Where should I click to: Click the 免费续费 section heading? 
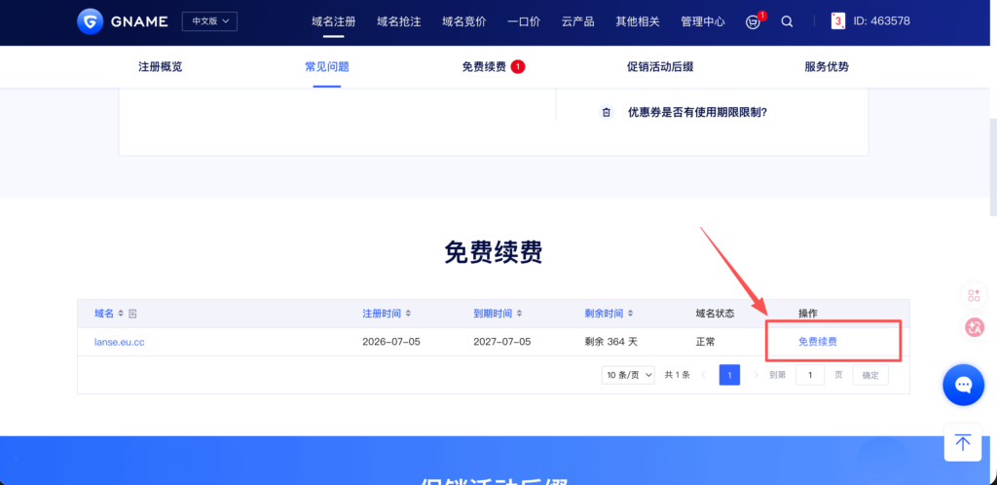[494, 253]
